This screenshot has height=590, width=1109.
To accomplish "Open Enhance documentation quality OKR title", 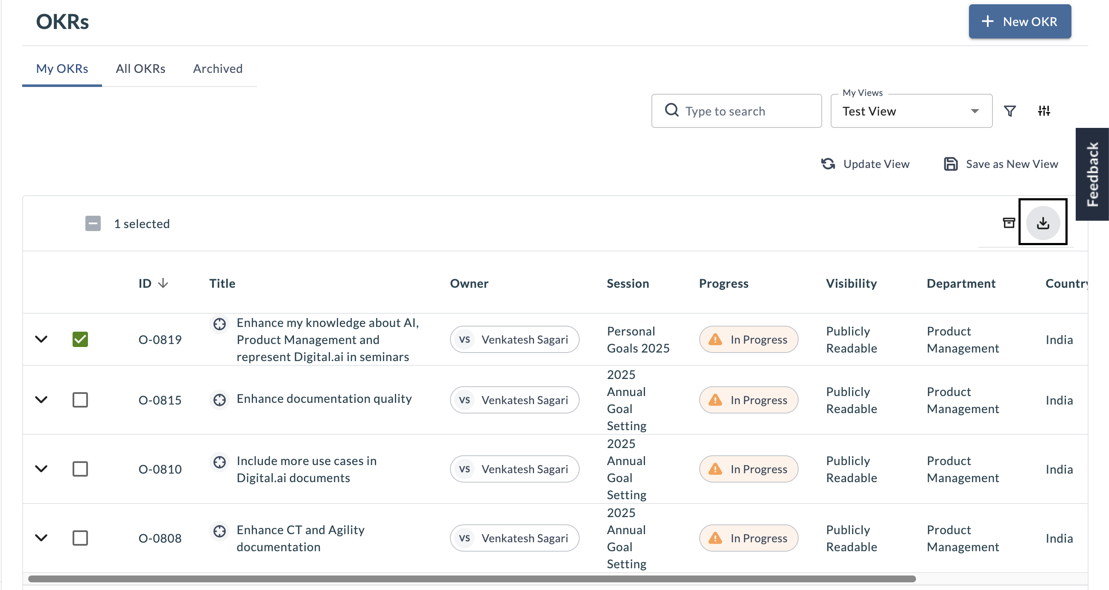I will tap(324, 399).
